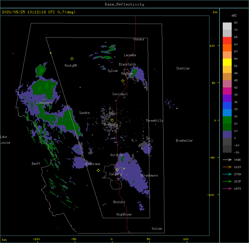Click the Airdrie label
Screen dimensions: 249x243
point(116,155)
